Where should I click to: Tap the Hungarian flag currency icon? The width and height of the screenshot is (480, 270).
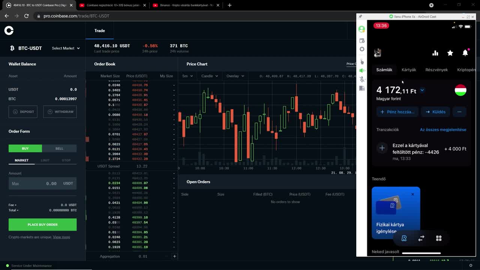pyautogui.click(x=460, y=90)
